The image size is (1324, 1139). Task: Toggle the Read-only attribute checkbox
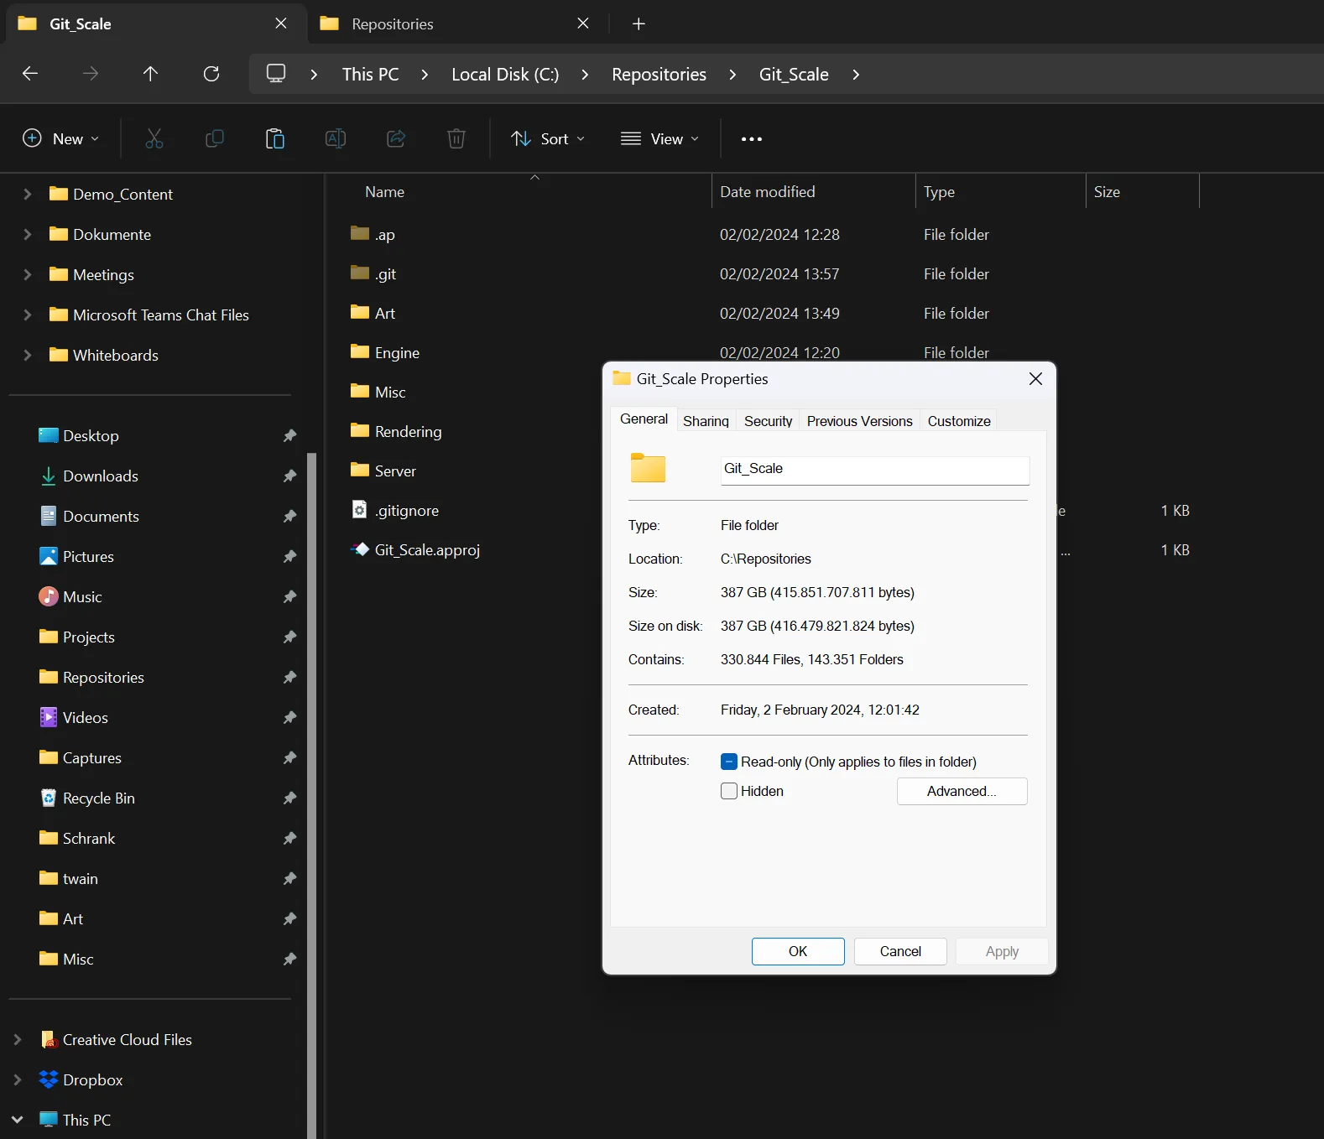[x=729, y=762]
